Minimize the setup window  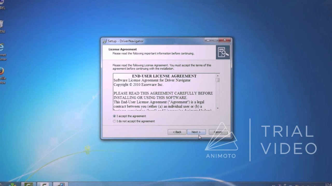[208, 40]
